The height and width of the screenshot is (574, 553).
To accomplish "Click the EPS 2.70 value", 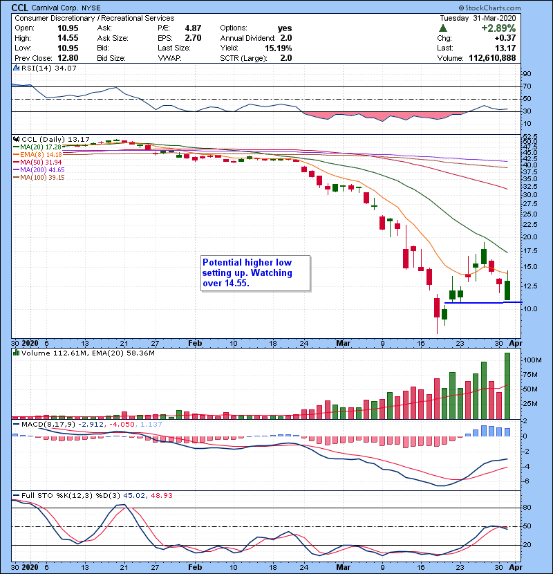I will pos(193,38).
